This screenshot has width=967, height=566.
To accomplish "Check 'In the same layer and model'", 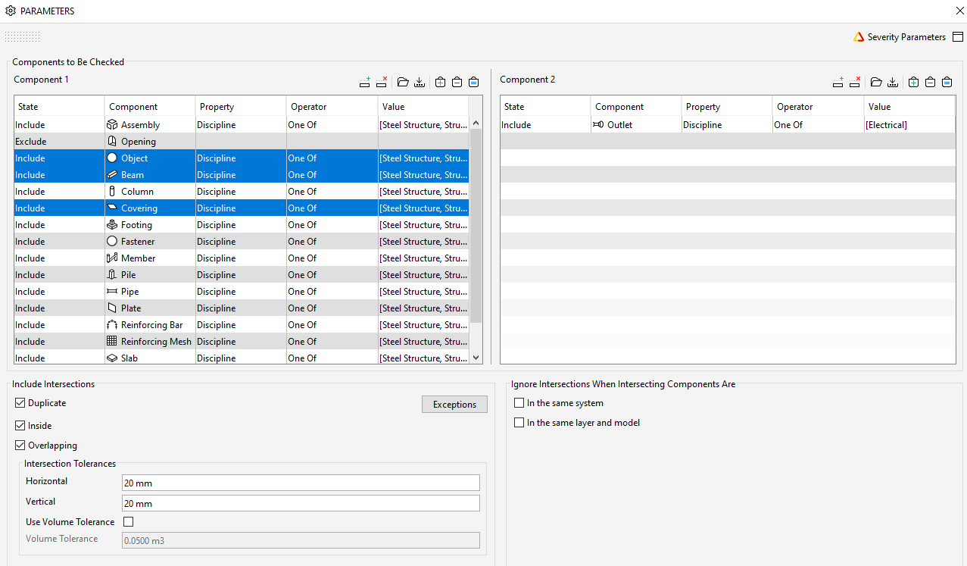I will point(519,423).
